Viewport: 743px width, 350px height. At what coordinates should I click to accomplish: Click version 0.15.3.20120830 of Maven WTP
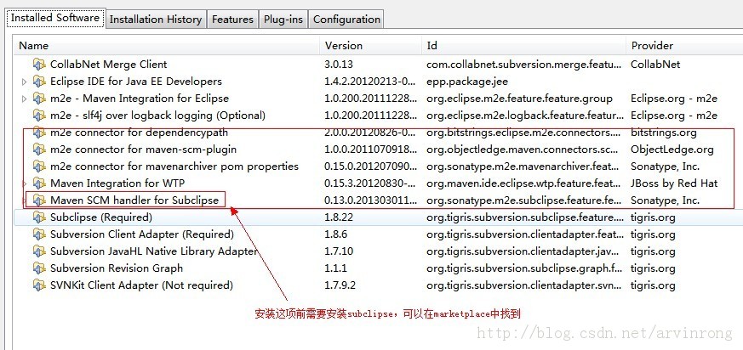pyautogui.click(x=371, y=183)
